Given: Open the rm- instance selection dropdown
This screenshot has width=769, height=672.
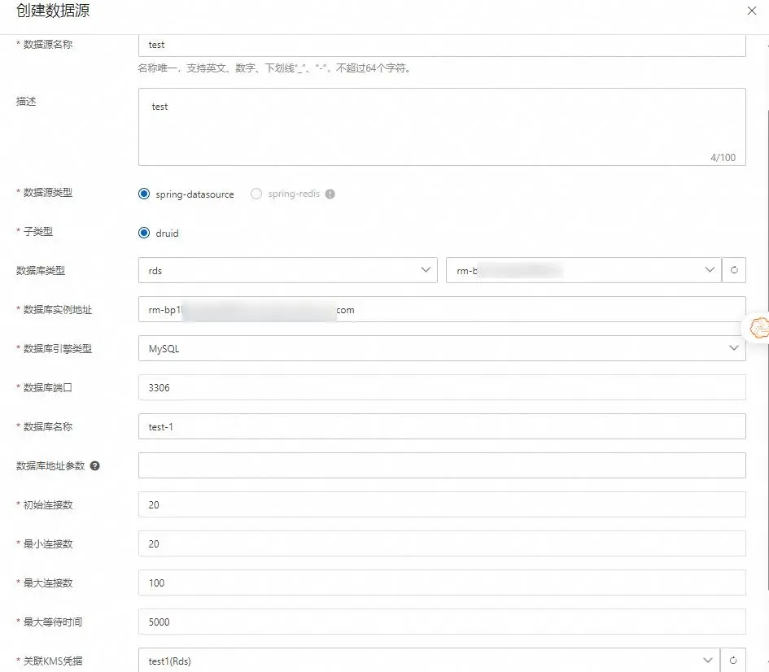Looking at the screenshot, I should pos(583,270).
